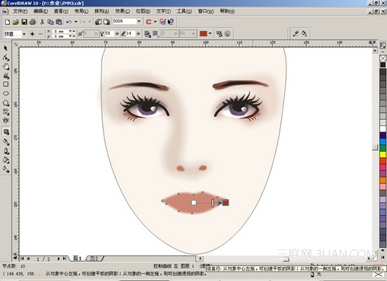The image size is (387, 281).
Task: Pick the yellow color swatch in palette
Action: (x=383, y=154)
